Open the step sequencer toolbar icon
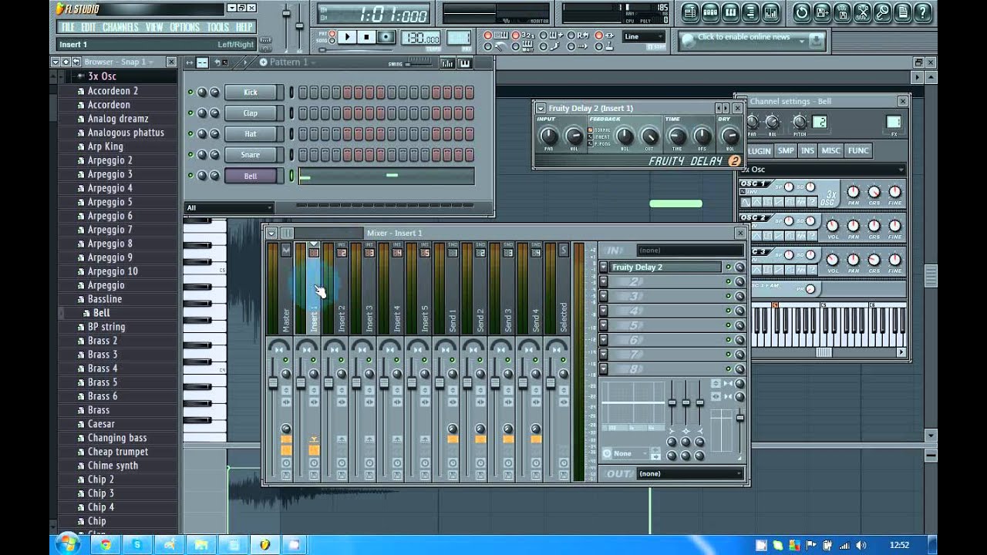The width and height of the screenshot is (987, 555). 710,12
